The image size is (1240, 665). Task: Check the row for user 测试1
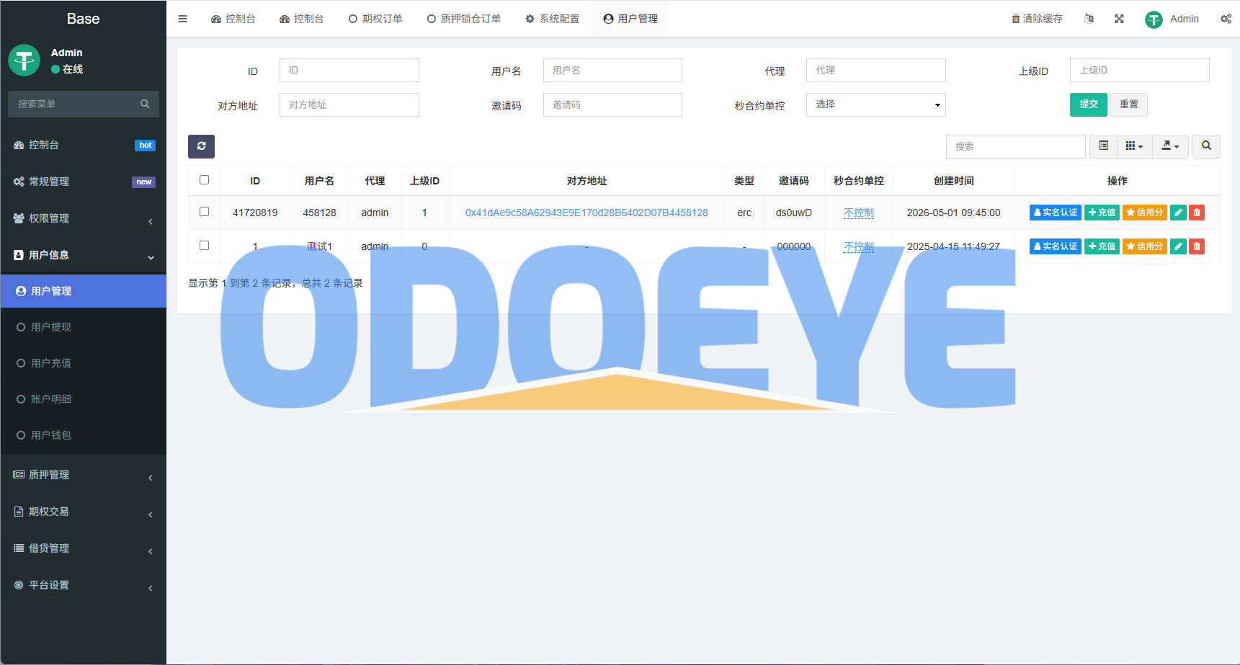204,246
